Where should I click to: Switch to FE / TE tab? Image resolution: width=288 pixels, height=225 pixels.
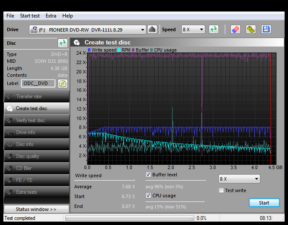(37, 180)
